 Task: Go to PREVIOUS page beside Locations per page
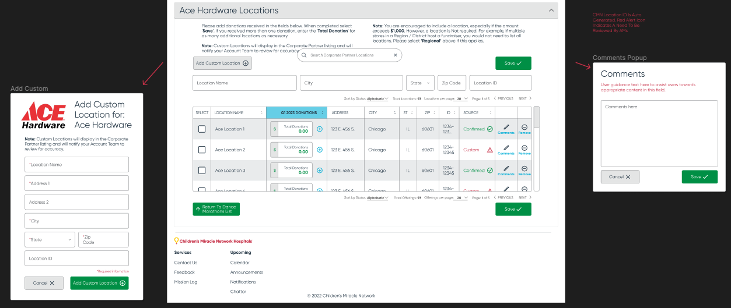tap(504, 98)
